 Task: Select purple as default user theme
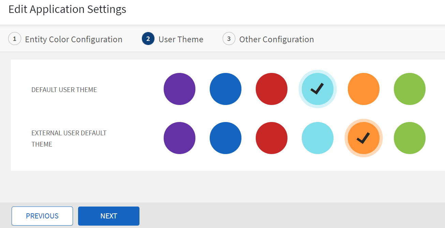pyautogui.click(x=179, y=89)
